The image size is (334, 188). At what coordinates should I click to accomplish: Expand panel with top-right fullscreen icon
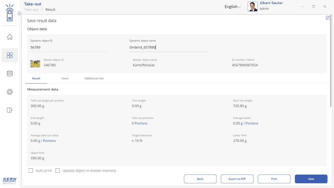pyautogui.click(x=327, y=18)
